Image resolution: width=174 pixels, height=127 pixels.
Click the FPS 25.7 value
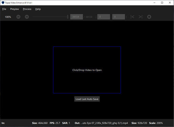58,123
